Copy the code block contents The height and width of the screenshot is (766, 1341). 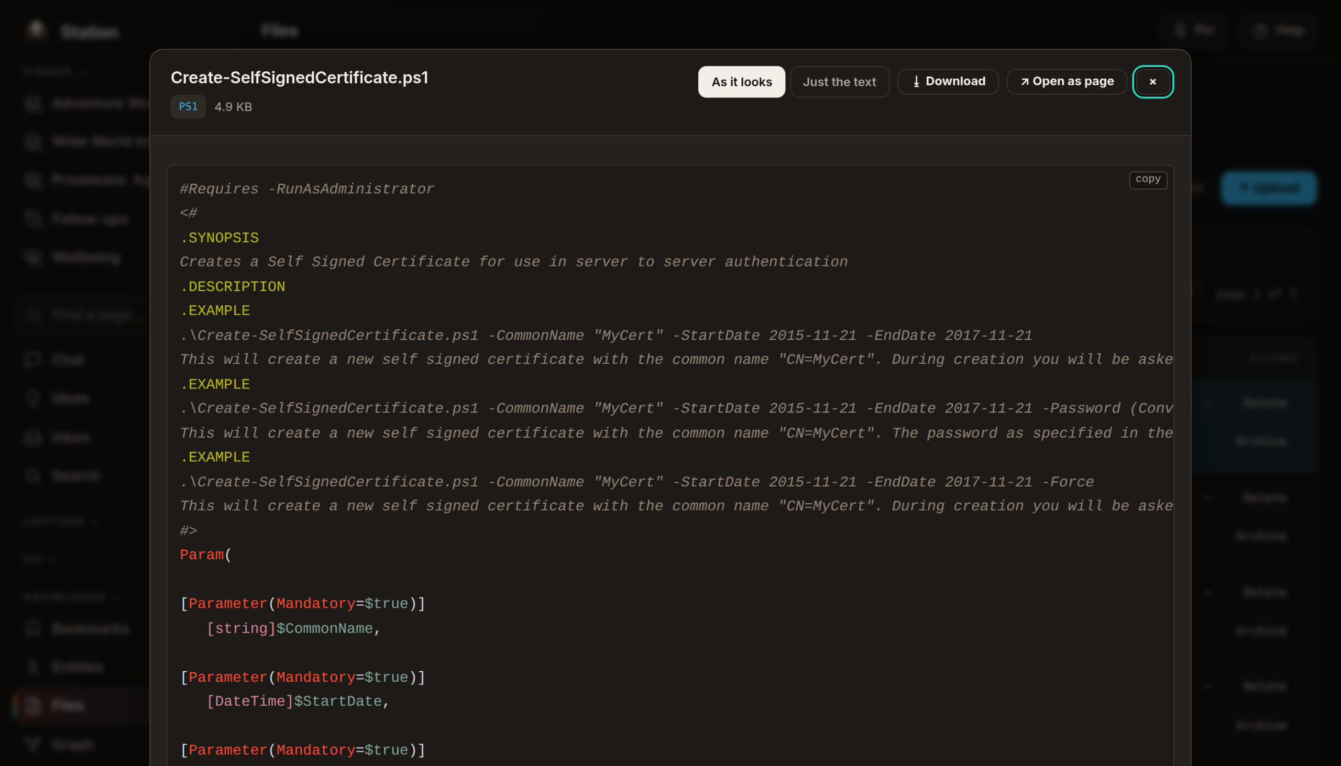click(1148, 180)
